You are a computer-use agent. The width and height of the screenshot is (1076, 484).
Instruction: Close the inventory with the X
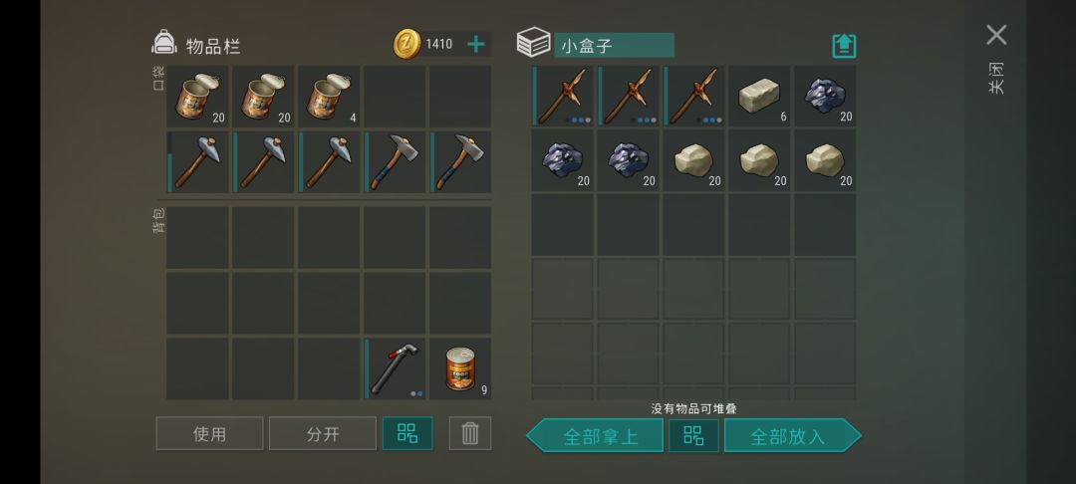(x=996, y=35)
